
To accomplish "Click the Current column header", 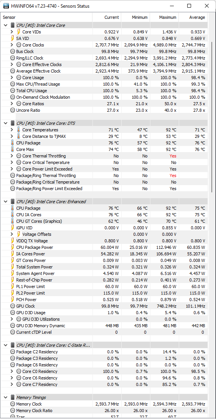I will (107, 17).
